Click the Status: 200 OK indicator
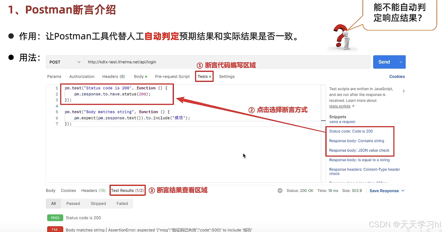This screenshot has height=232, width=442. 300,191
